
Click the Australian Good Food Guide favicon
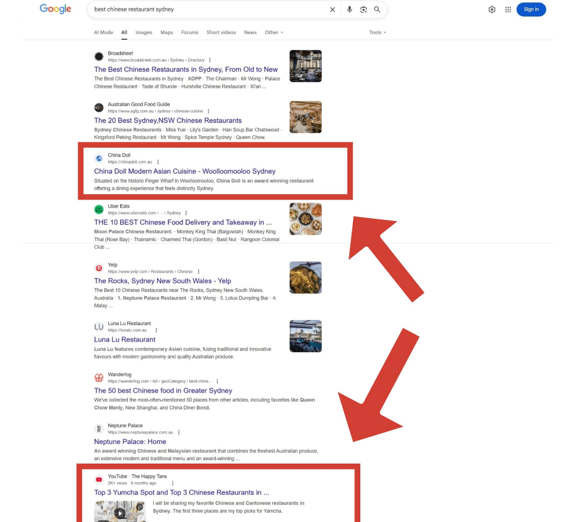click(x=98, y=108)
